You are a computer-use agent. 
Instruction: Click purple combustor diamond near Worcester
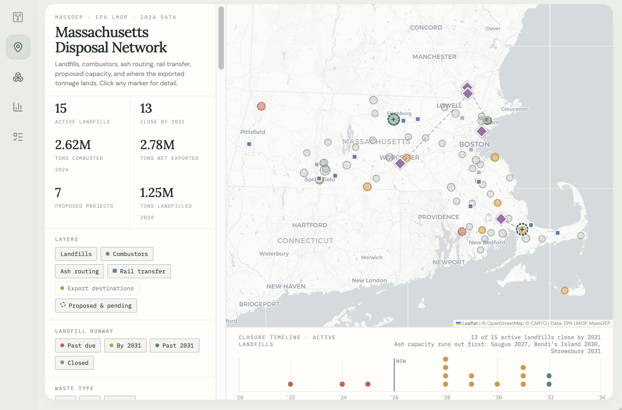(400, 163)
